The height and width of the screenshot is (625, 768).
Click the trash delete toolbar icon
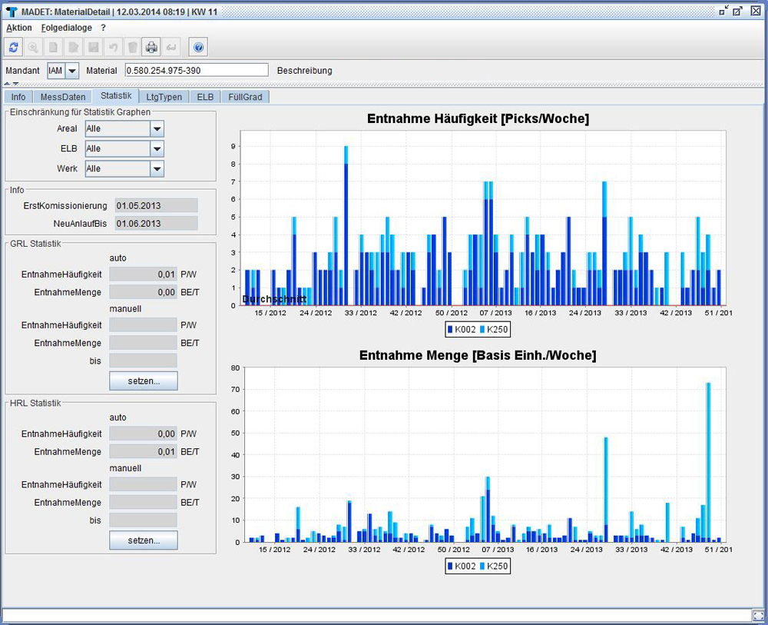point(132,47)
